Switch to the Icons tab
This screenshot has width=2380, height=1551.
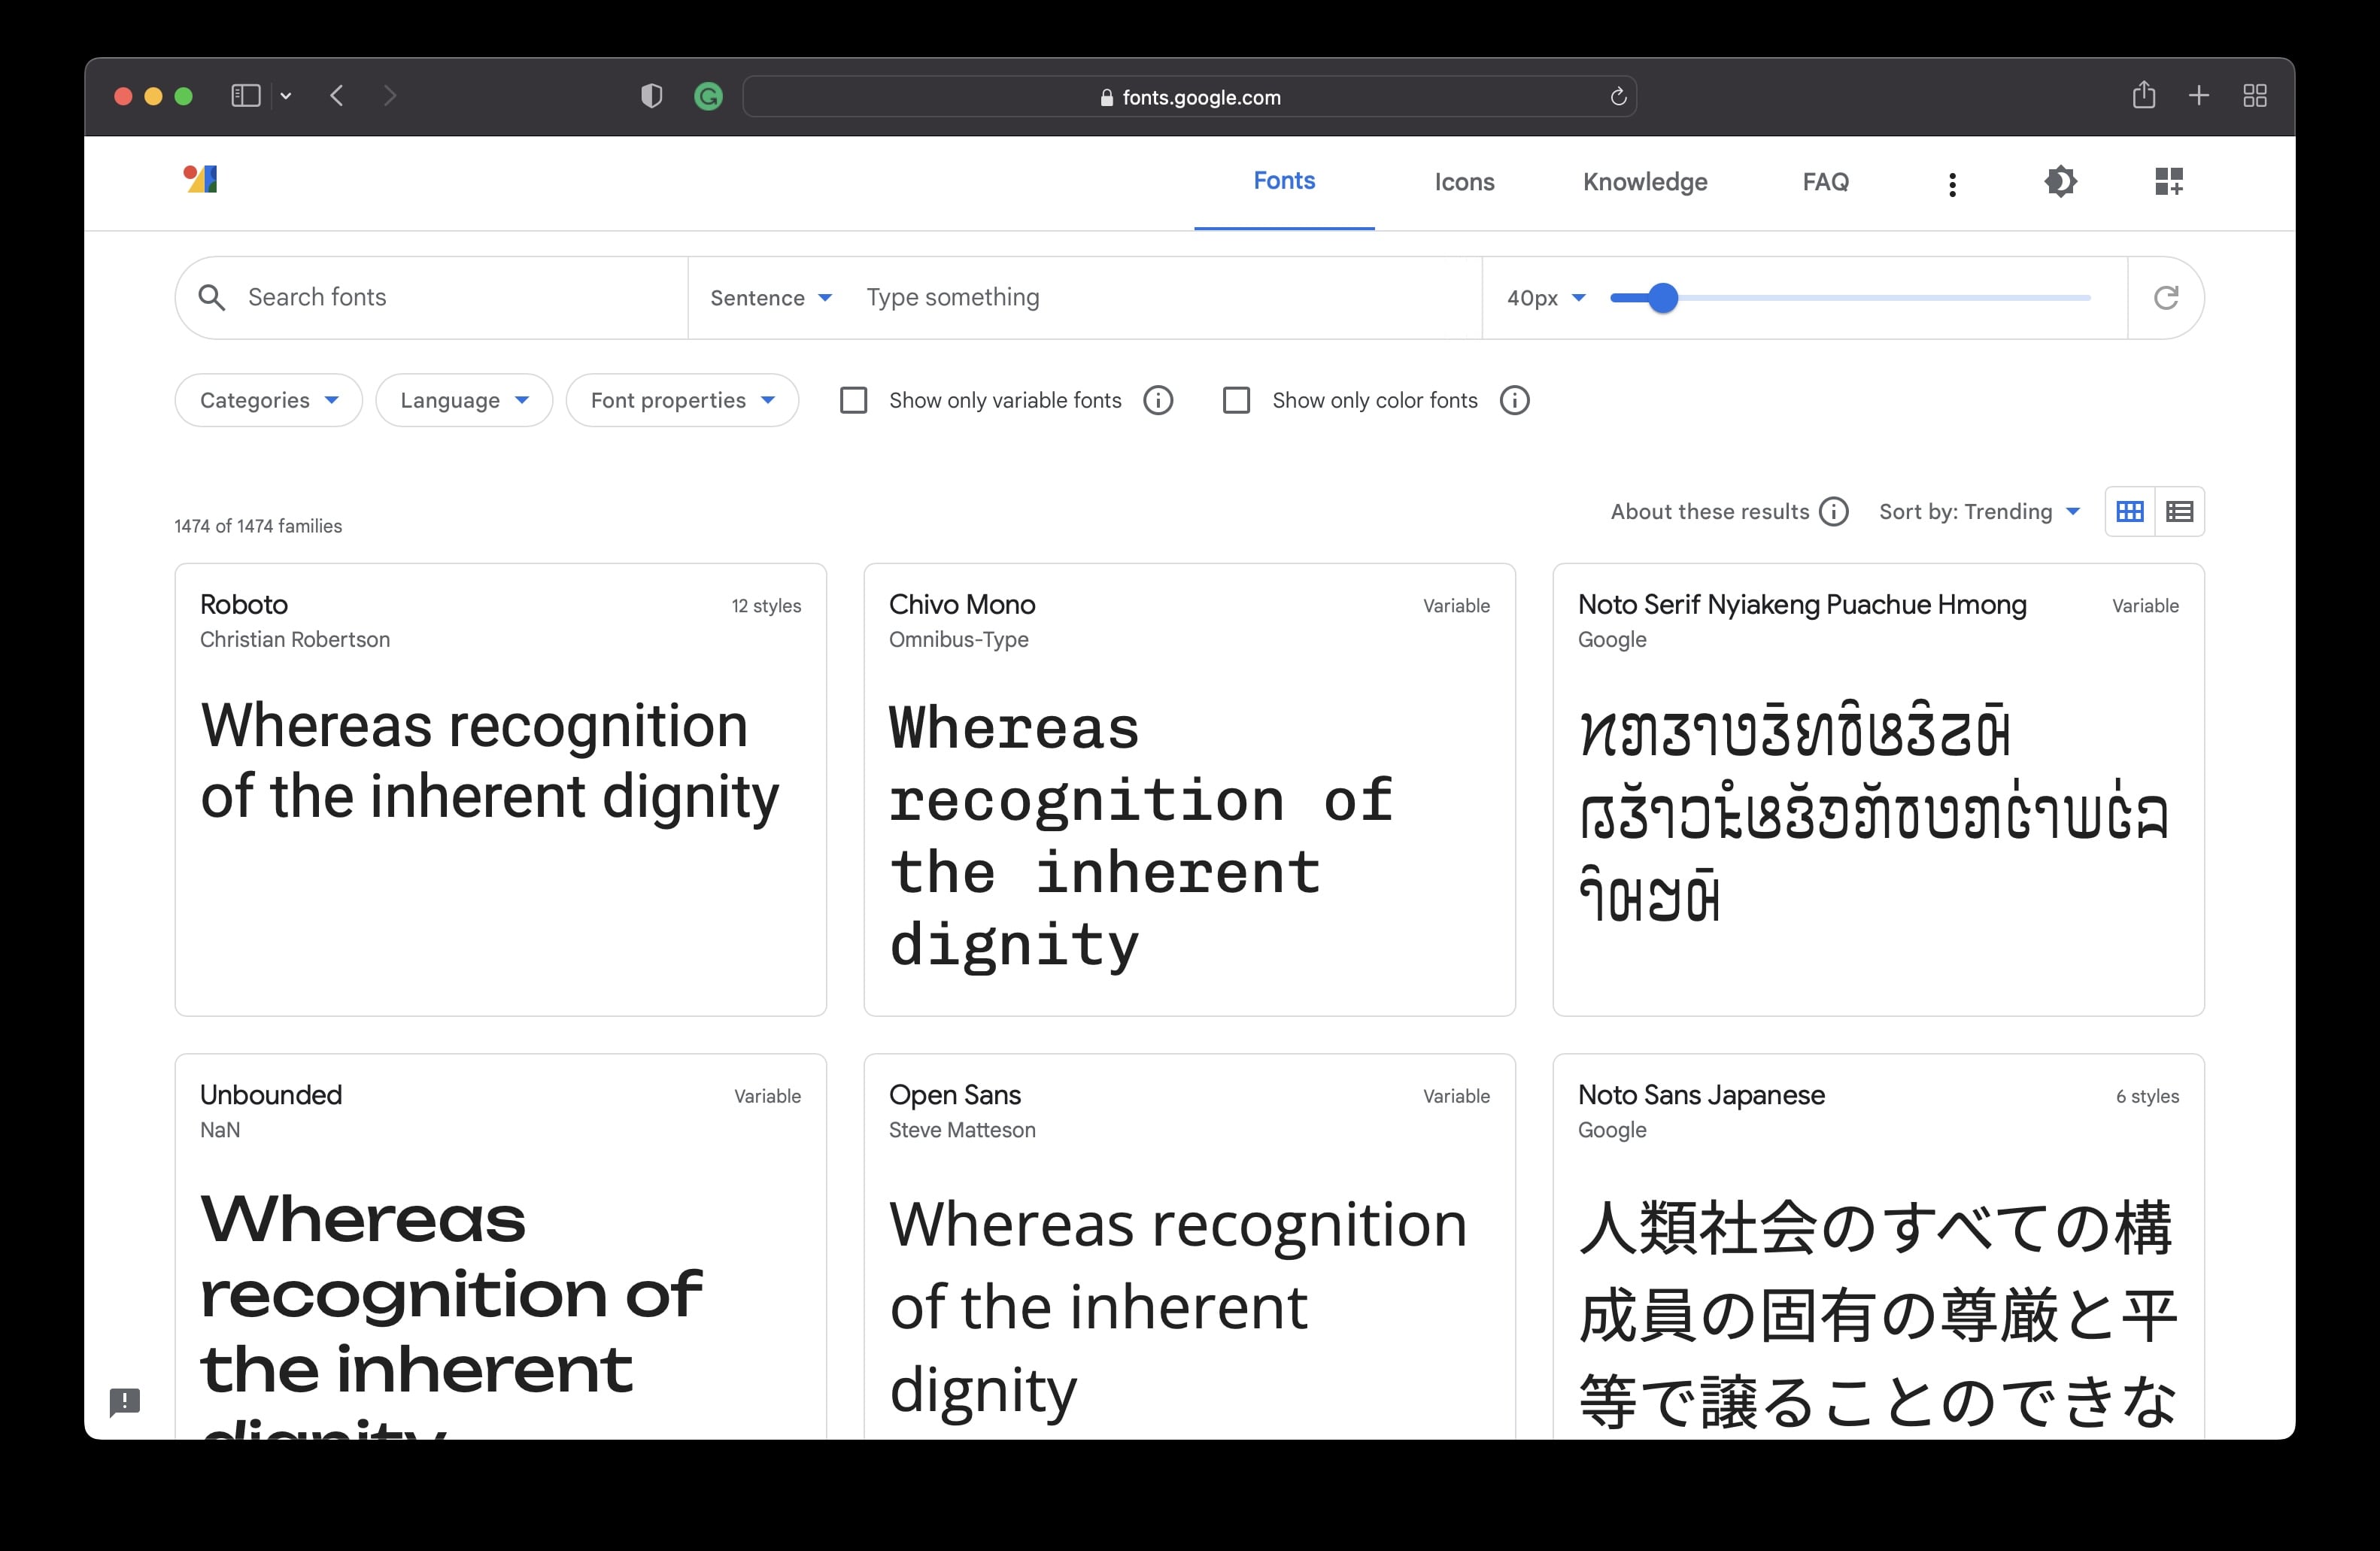[x=1464, y=182]
